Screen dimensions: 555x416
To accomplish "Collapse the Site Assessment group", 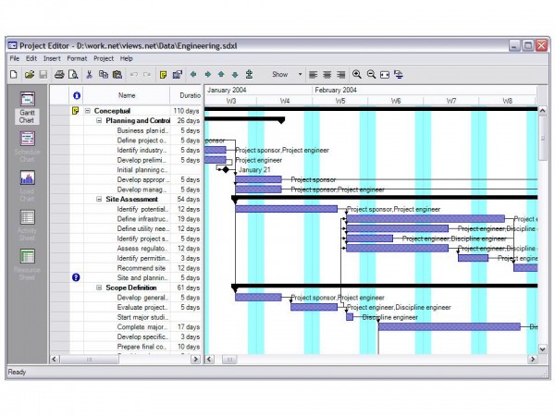I will [99, 199].
